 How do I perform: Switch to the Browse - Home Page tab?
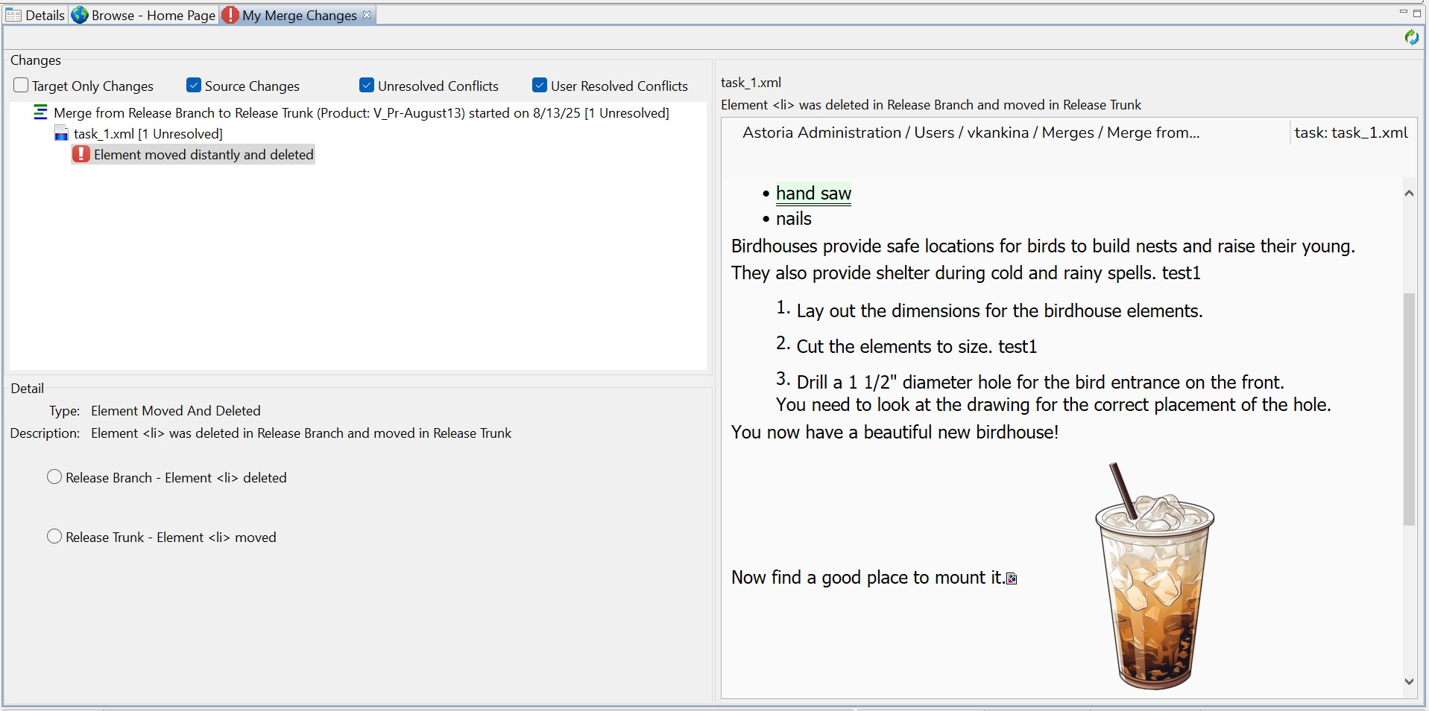(153, 15)
